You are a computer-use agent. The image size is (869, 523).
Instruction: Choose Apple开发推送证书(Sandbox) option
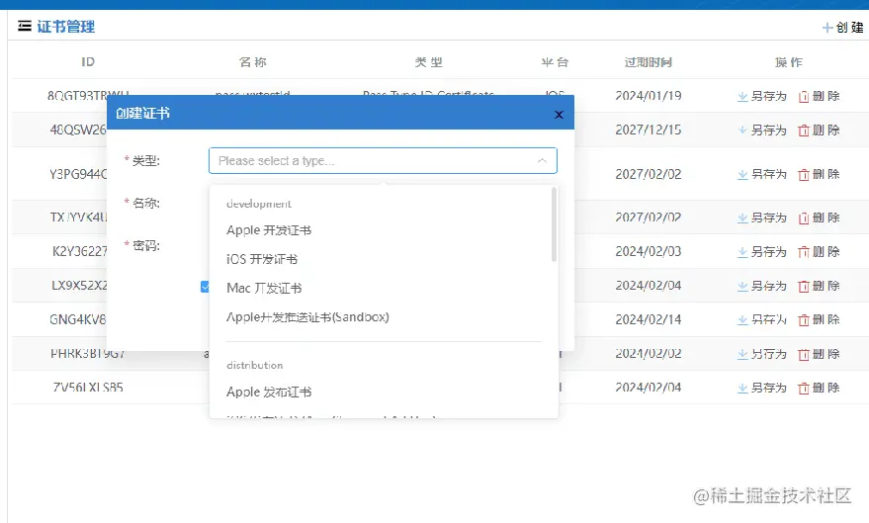point(307,317)
